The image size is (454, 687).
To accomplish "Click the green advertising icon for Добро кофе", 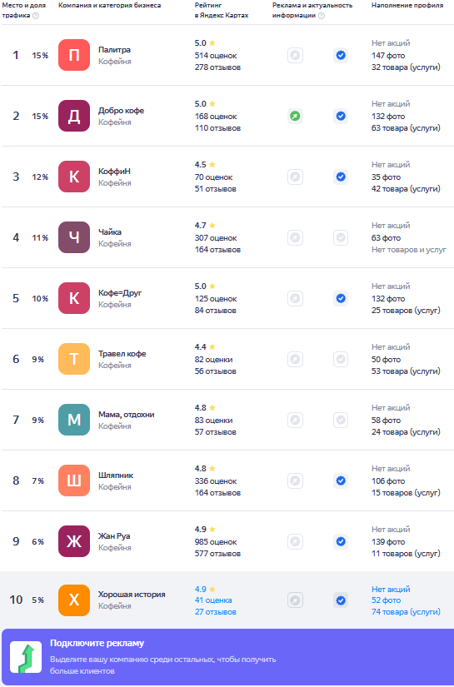I will point(295,116).
